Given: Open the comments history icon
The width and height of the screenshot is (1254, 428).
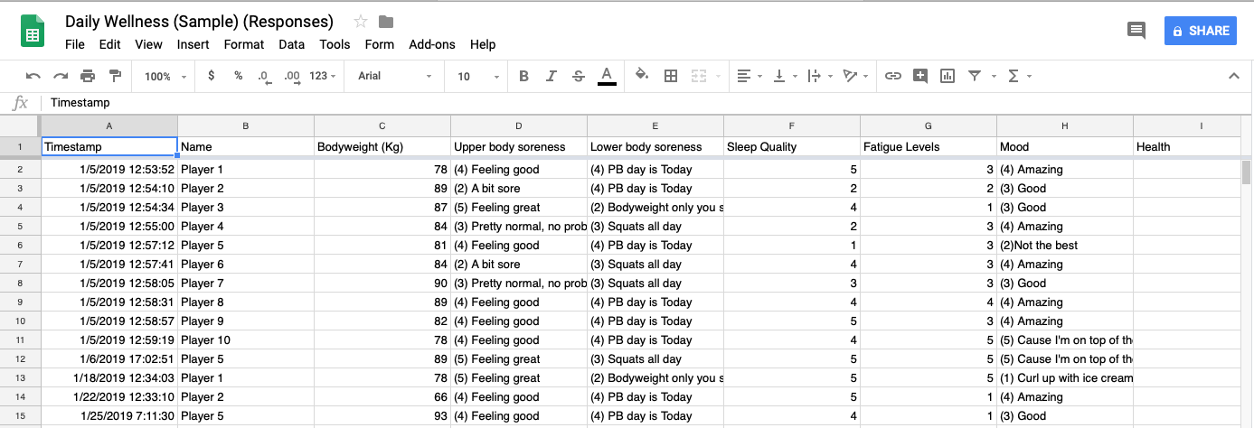Looking at the screenshot, I should coord(1136,31).
